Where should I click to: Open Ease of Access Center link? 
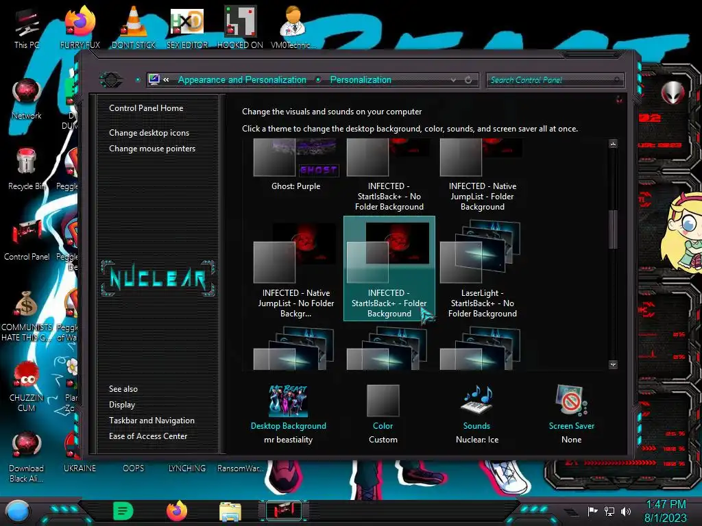coord(148,436)
